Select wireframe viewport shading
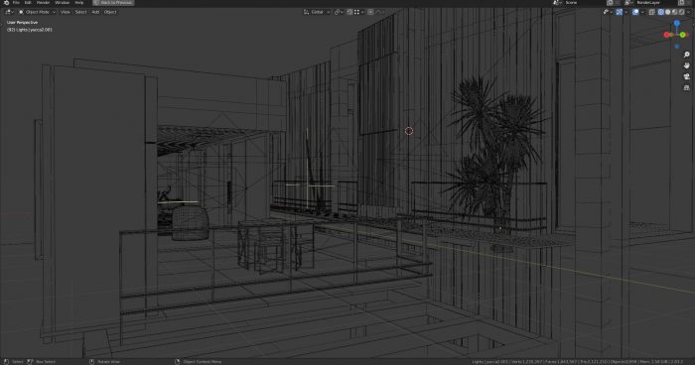 (661, 12)
